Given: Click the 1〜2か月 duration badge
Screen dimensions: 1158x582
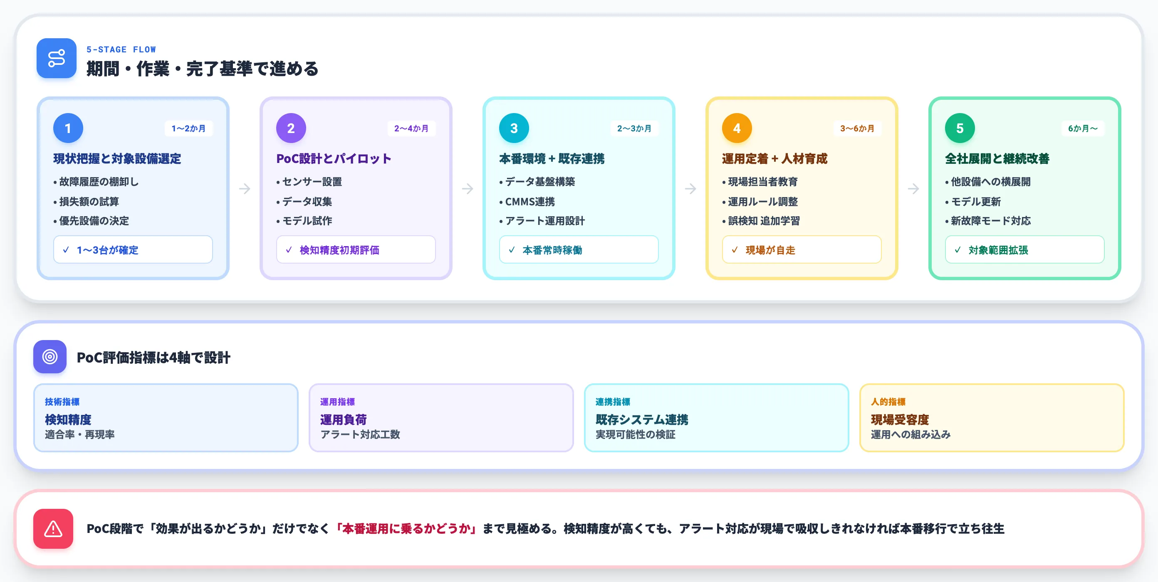Looking at the screenshot, I should [188, 128].
